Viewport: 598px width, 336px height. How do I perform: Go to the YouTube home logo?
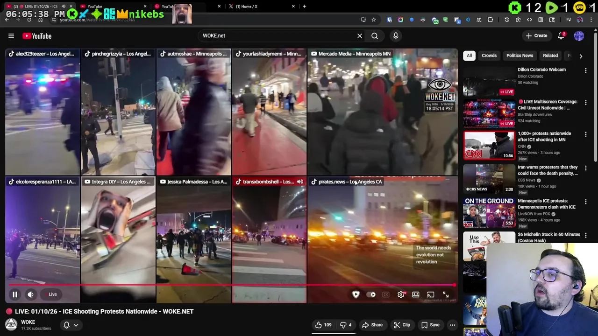tap(37, 36)
